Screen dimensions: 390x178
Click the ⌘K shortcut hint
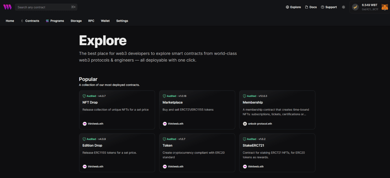pyautogui.click(x=73, y=7)
